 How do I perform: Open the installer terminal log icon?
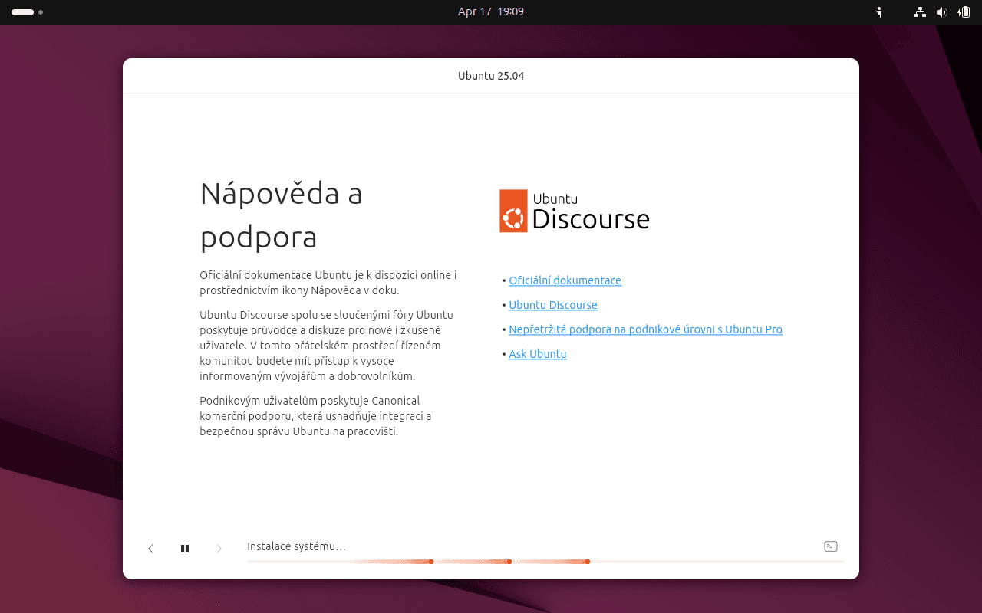point(830,546)
